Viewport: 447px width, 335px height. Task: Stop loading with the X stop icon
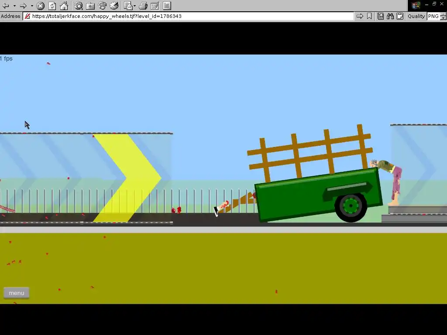(41, 6)
